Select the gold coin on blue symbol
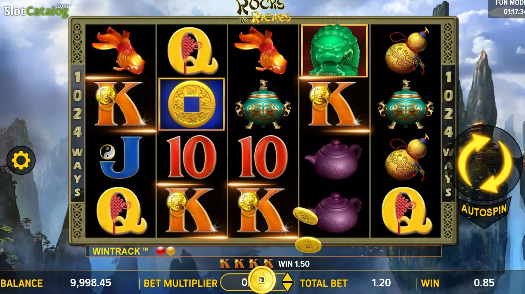The height and width of the screenshot is (294, 525). 192,104
